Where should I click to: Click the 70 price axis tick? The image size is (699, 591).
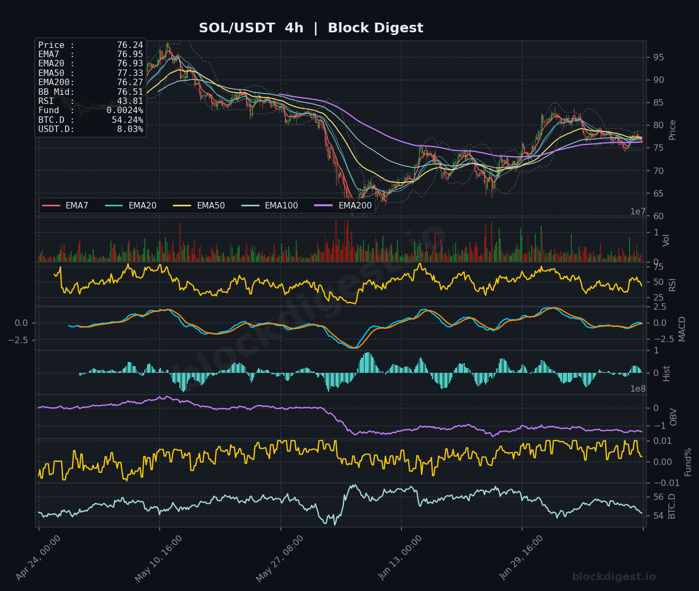click(x=659, y=171)
